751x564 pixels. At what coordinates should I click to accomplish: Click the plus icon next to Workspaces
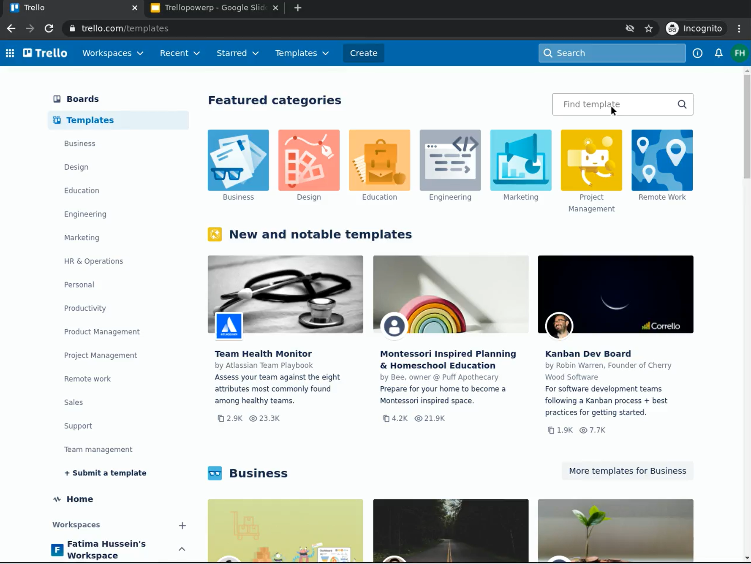(182, 526)
